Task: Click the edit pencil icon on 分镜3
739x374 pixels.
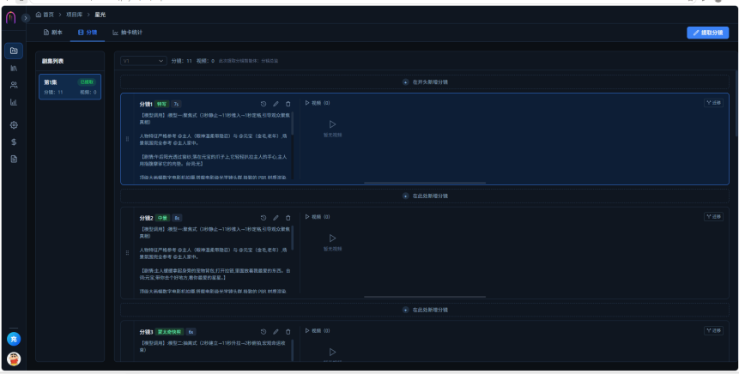Action: point(276,332)
